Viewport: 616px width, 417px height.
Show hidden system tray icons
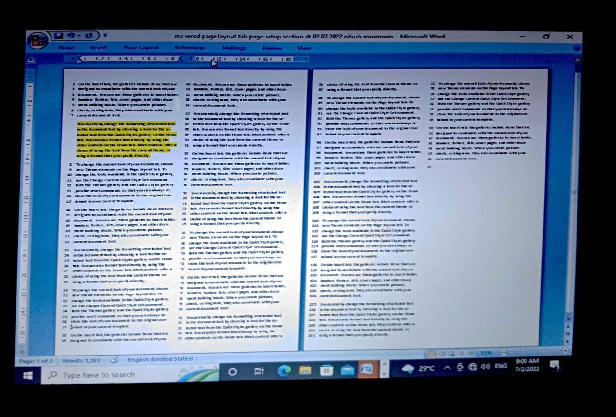coord(447,368)
